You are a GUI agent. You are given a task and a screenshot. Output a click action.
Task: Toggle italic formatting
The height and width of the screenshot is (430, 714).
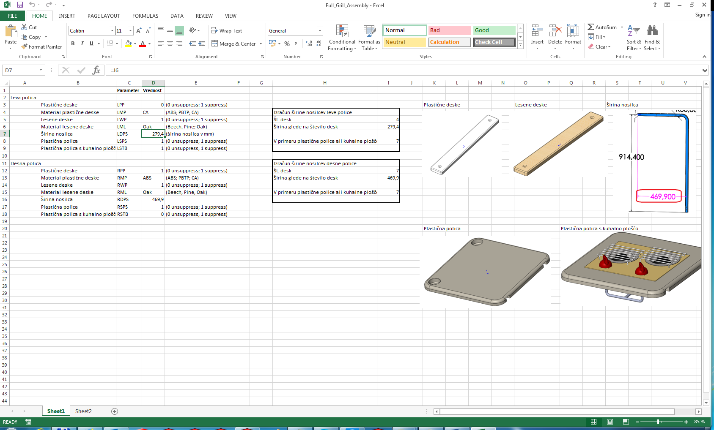[82, 44]
